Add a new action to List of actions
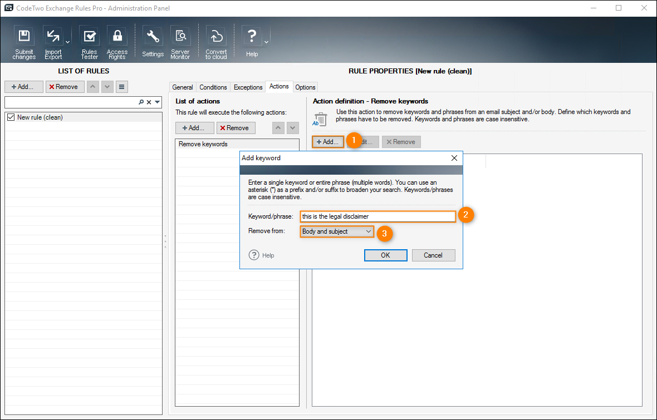Image resolution: width=657 pixels, height=420 pixels. click(195, 128)
